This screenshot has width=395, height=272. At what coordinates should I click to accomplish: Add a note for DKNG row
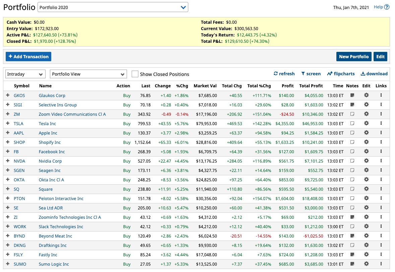pos(352,245)
